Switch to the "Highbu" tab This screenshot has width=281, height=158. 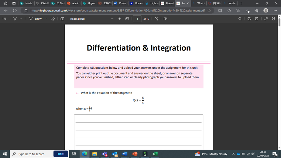152,3
